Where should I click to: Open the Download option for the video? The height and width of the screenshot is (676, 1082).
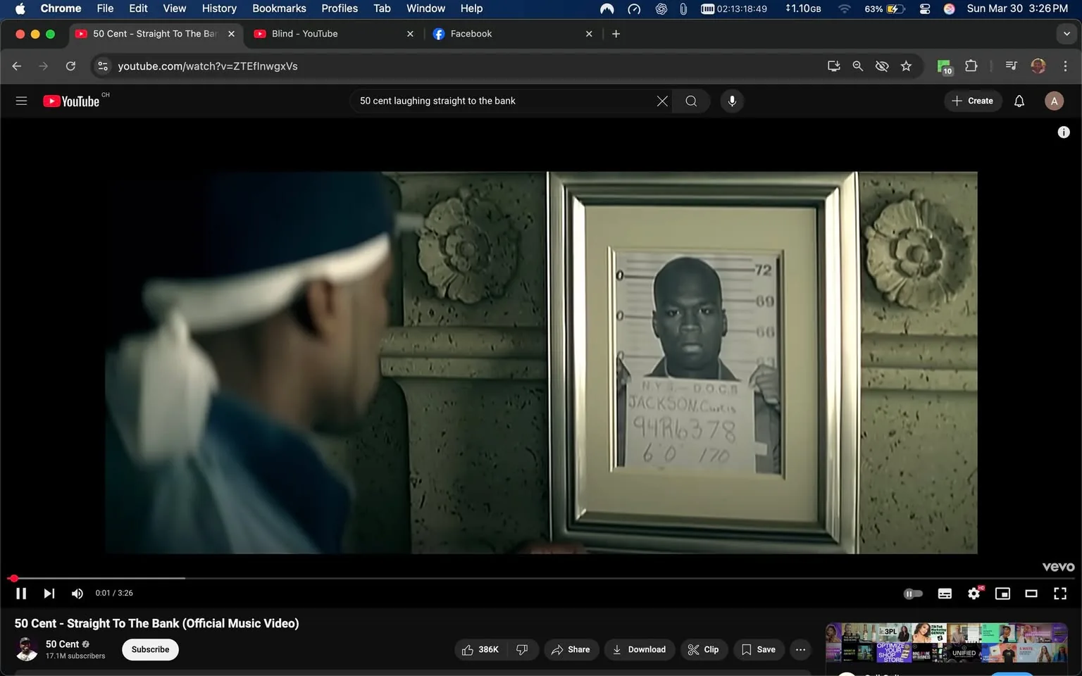[x=638, y=649]
